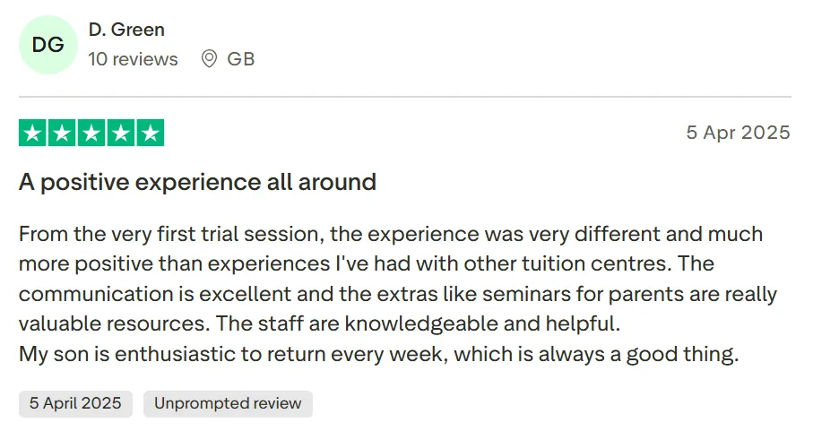Screen dimensions: 813x431
Task: Click the '5 April 2025' grey badge
Action: click(75, 403)
